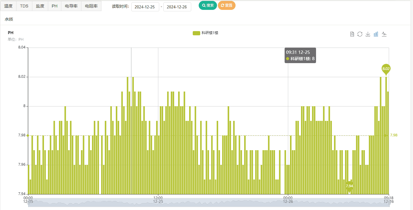Switch chart to bar type
The height and width of the screenshot is (210, 413).
point(376,34)
